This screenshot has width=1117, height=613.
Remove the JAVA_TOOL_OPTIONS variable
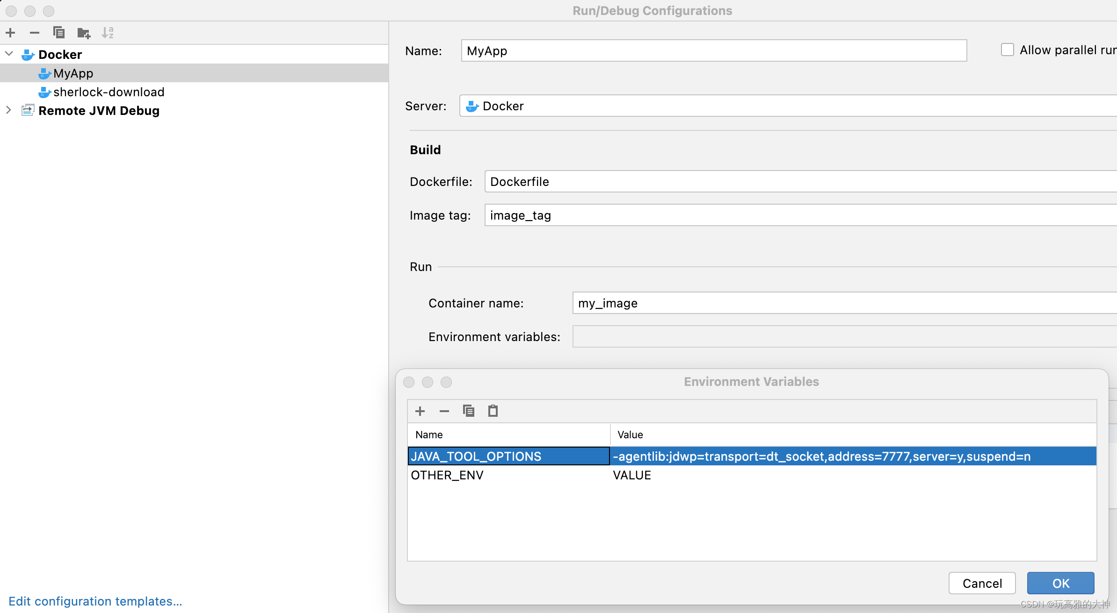click(x=444, y=411)
